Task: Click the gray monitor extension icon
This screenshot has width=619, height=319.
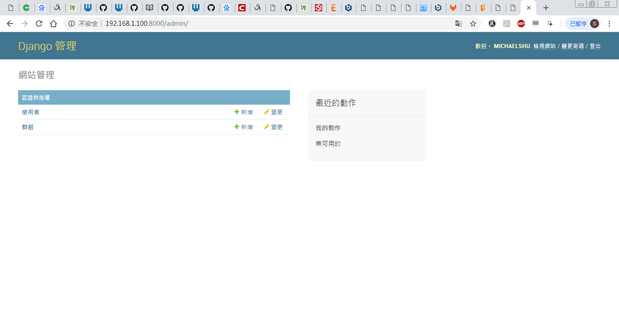Action: tap(536, 24)
